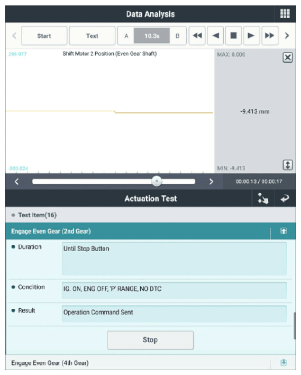Viewport: 301px width, 375px height.
Task: Click the Stop button in Actuation Test
Action: tap(150, 340)
